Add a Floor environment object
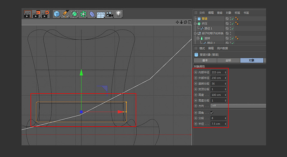Screen dimensions: 287x157 pos(101,14)
